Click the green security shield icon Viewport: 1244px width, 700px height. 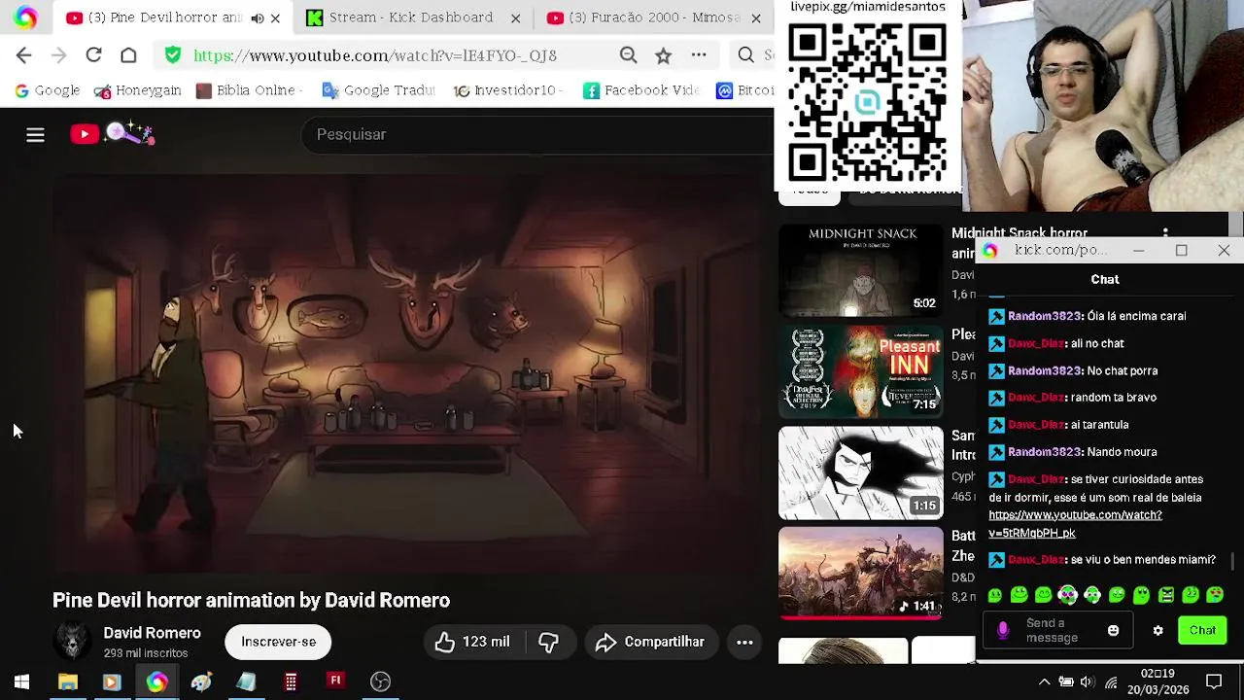click(173, 55)
